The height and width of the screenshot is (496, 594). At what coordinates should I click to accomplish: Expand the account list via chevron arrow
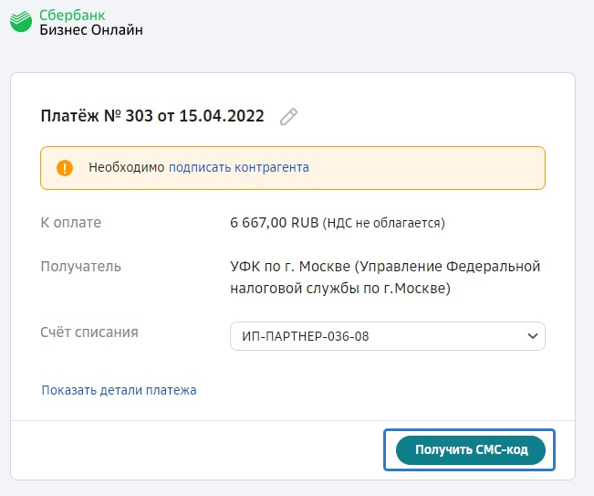coord(533,336)
